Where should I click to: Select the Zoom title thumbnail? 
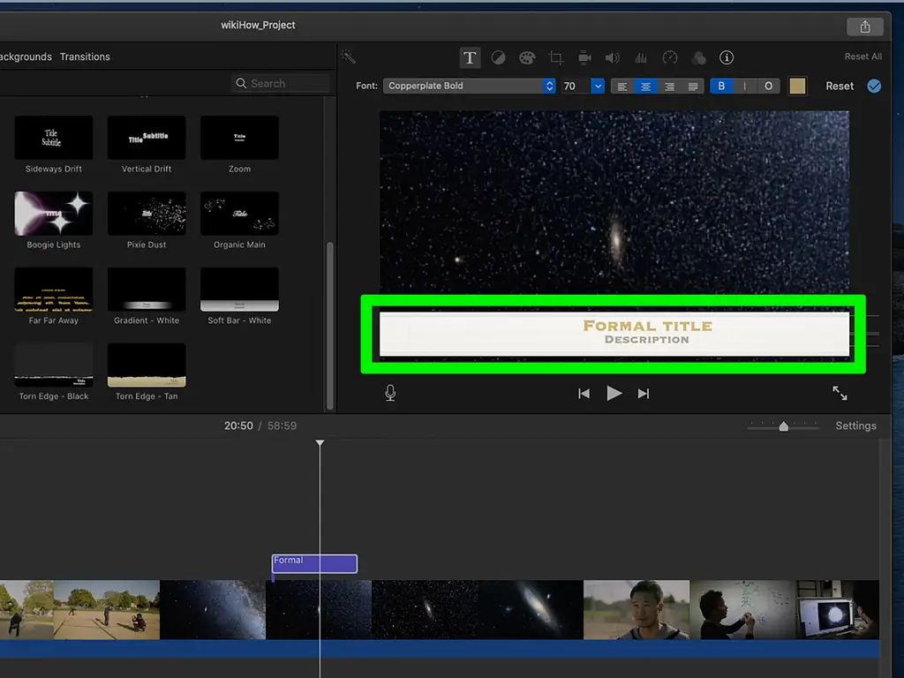point(239,137)
